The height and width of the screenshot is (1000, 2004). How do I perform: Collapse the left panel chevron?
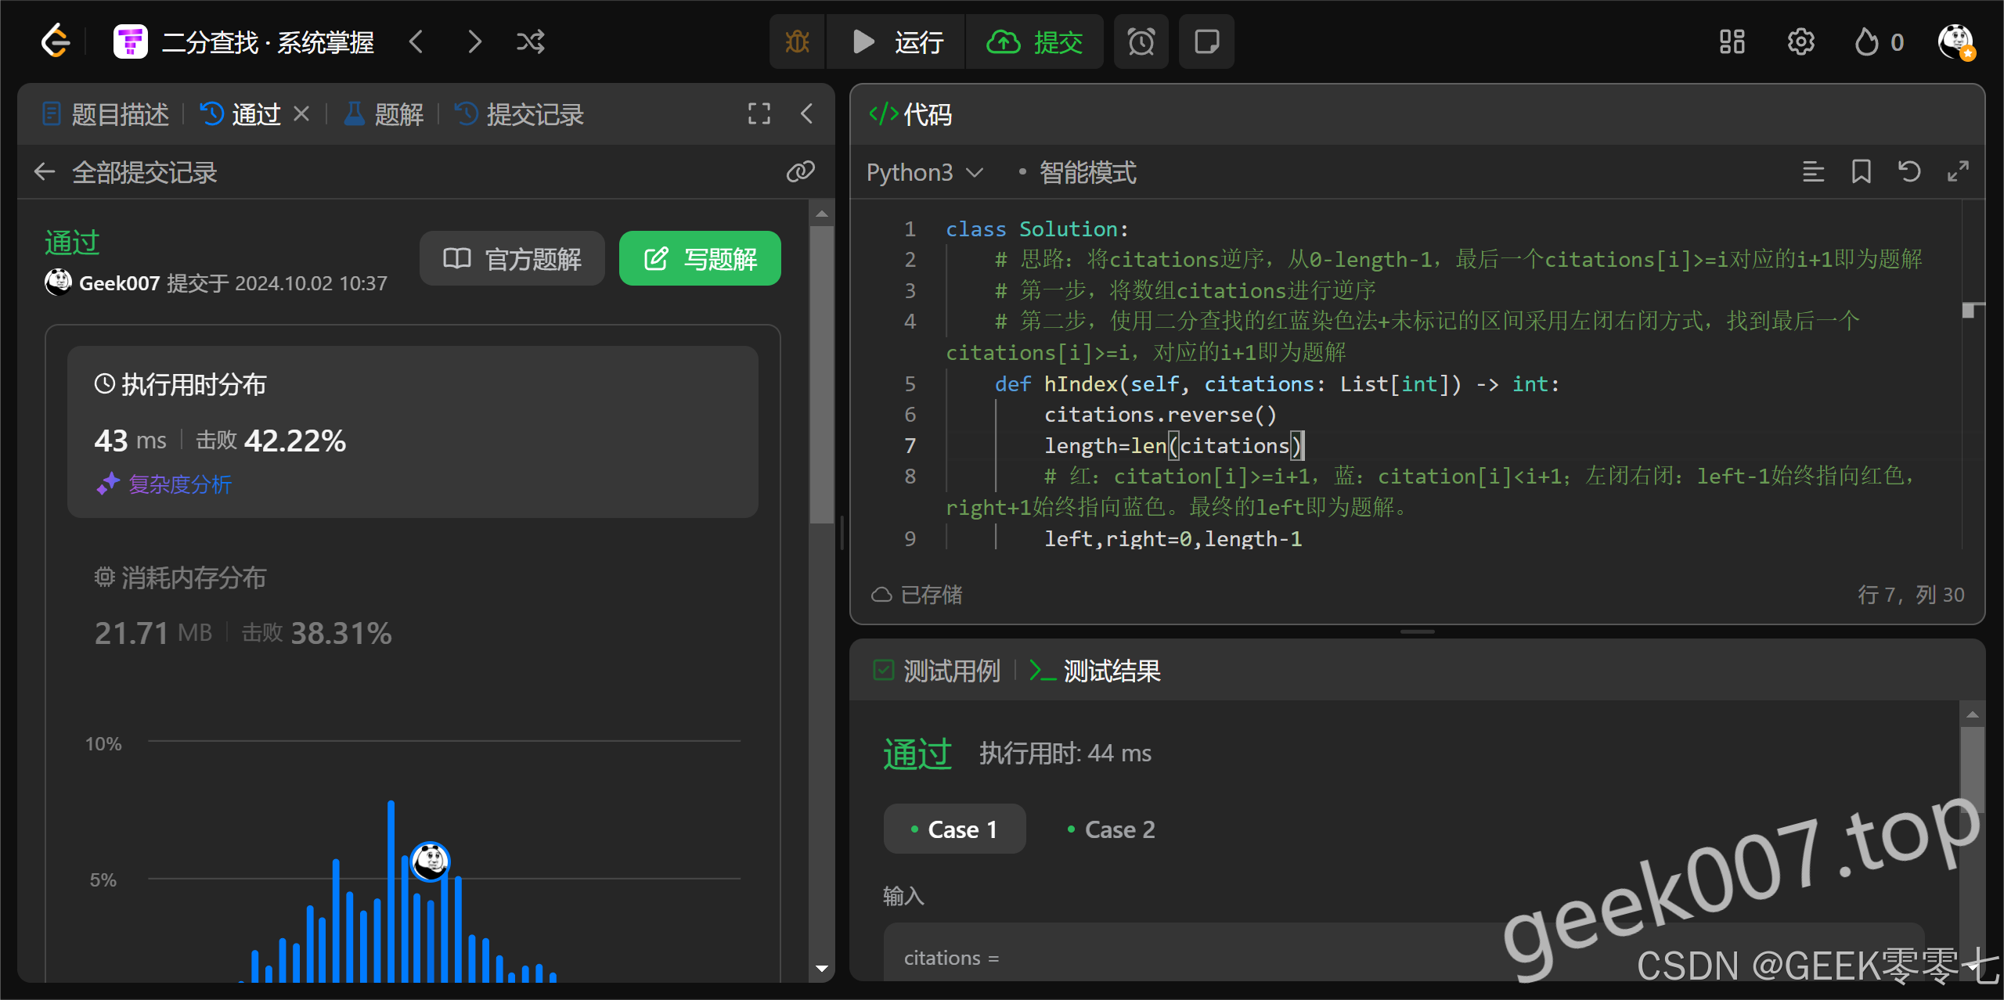[x=807, y=114]
